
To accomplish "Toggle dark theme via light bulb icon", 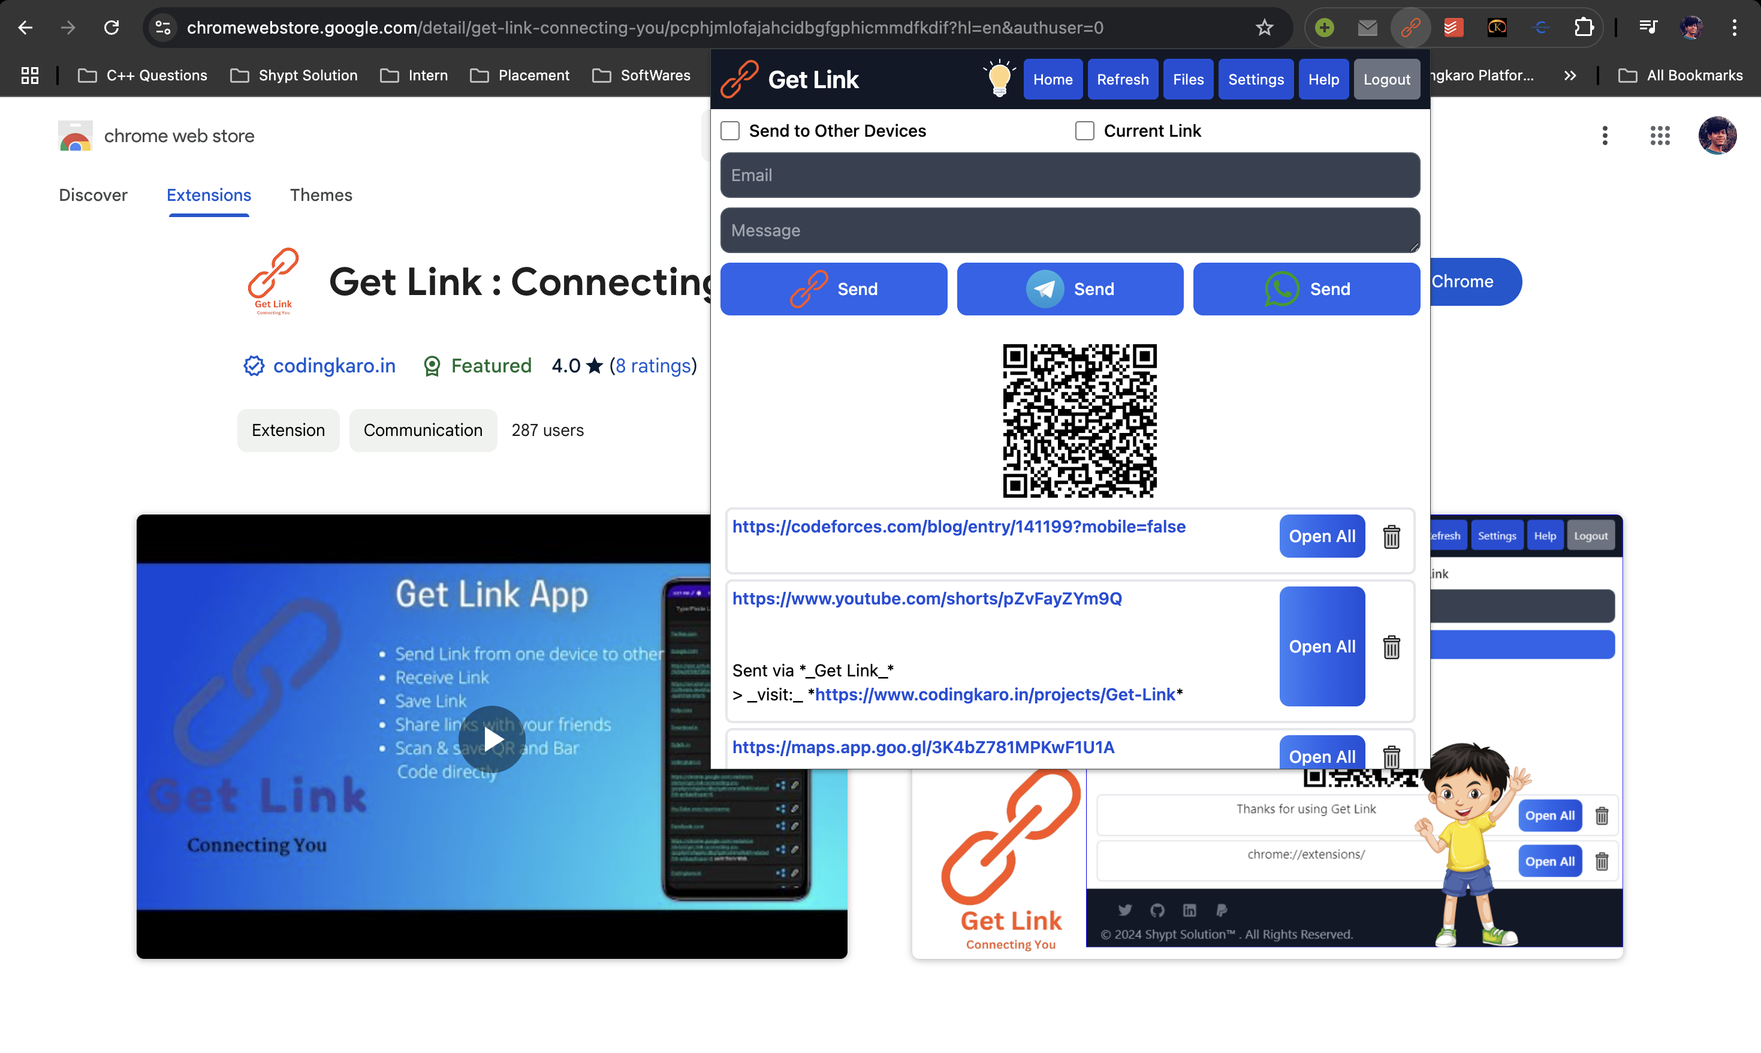I will (999, 79).
